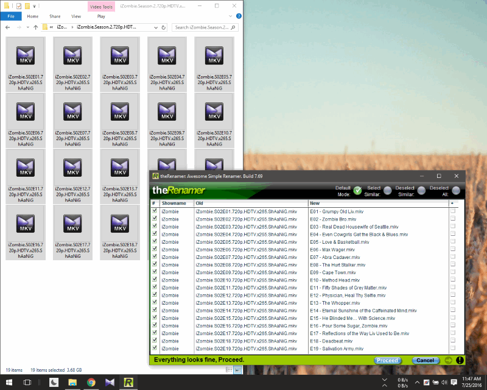This screenshot has height=390, width=487.
Task: Click the Forward arrow in Explorer
Action: [19, 27]
